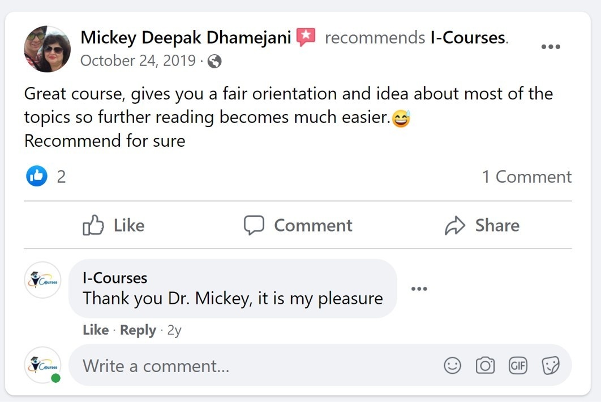601x402 pixels.
Task: Click the I-Courses logo beside the comment
Action: coord(42,280)
